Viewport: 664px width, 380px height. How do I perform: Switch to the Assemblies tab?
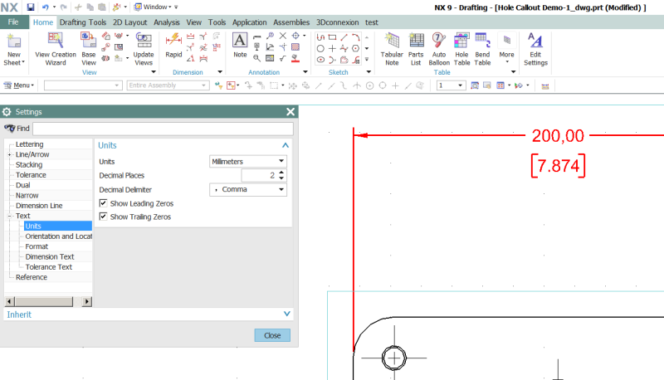291,22
